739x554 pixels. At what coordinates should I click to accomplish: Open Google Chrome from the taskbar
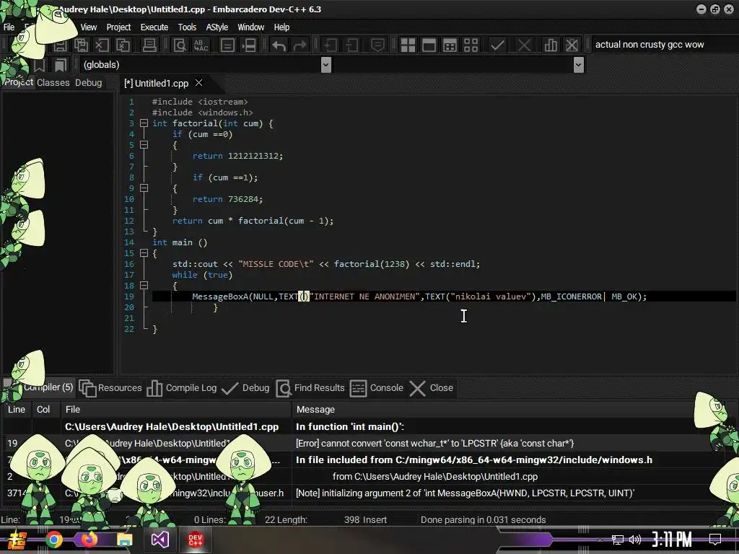(x=54, y=540)
